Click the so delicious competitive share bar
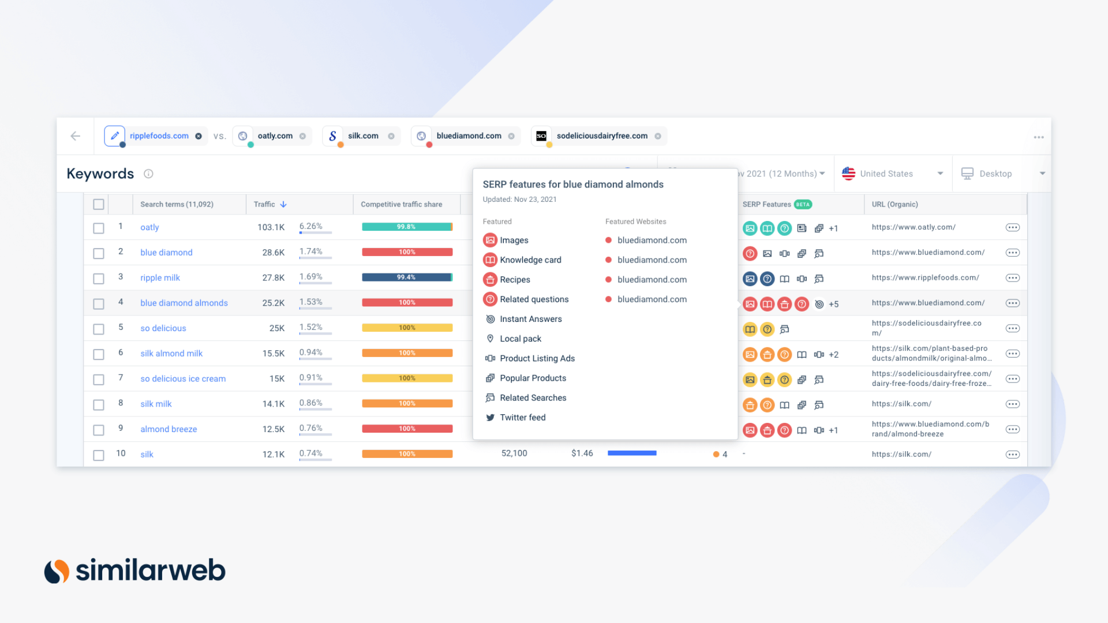 (407, 328)
